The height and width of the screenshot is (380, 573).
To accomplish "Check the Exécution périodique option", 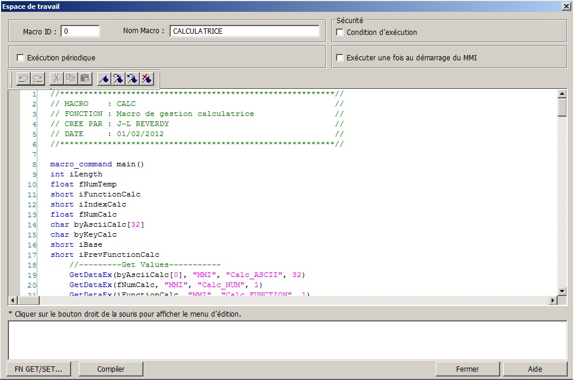I will coord(21,58).
